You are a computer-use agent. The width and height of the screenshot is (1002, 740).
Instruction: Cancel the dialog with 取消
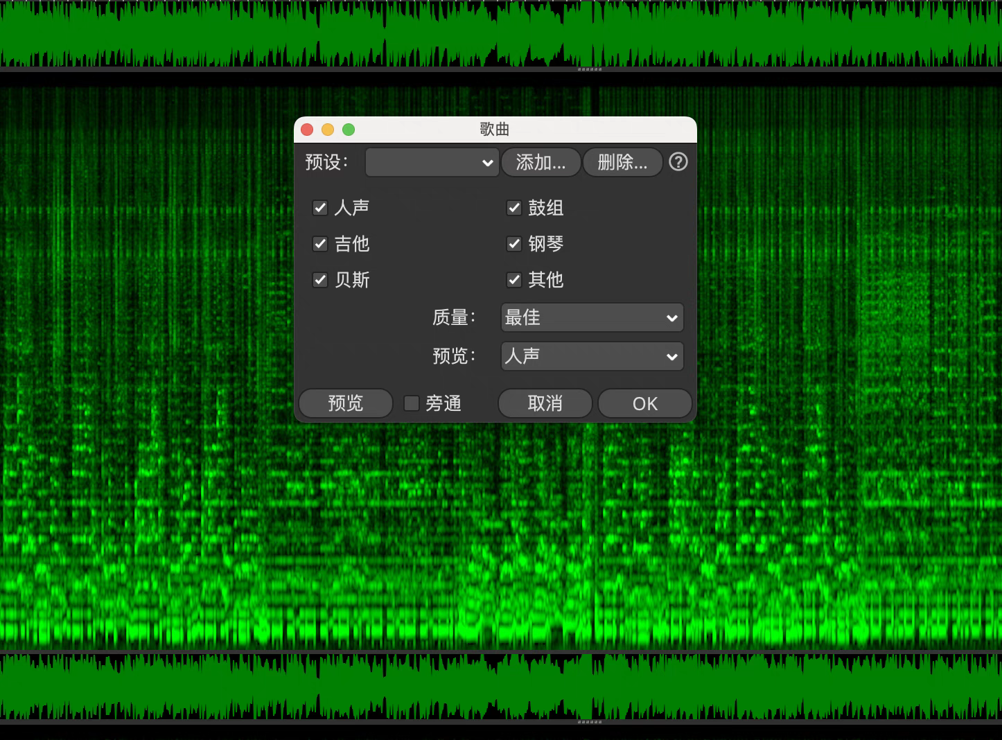point(545,403)
